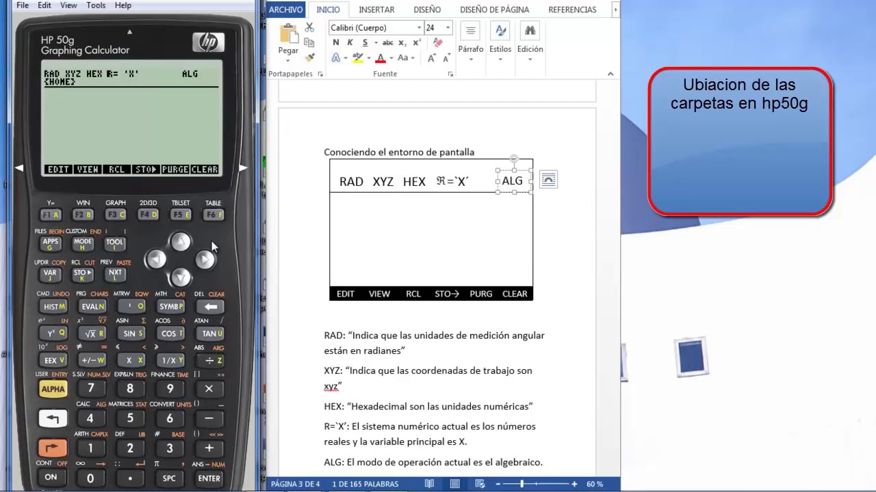The height and width of the screenshot is (492, 876).
Task: Toggle italic K formatting
Action: click(350, 42)
